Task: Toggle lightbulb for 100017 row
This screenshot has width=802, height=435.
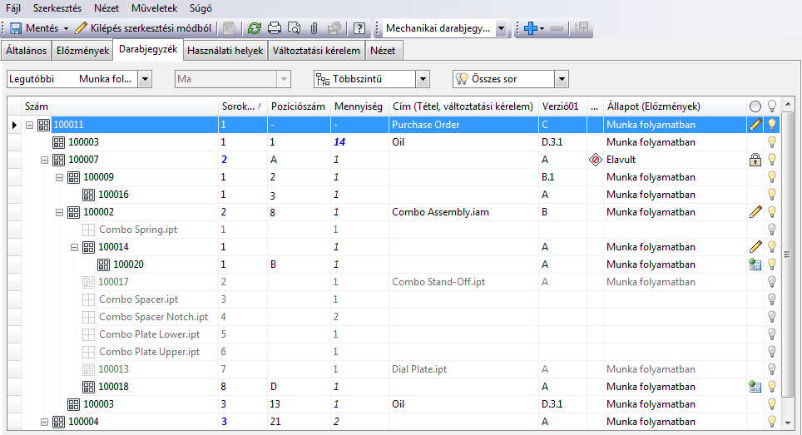Action: [x=772, y=282]
